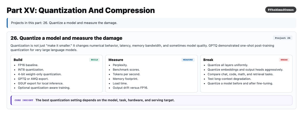Click the Build card heading
The width and height of the screenshot is (303, 115).
pos(18,60)
